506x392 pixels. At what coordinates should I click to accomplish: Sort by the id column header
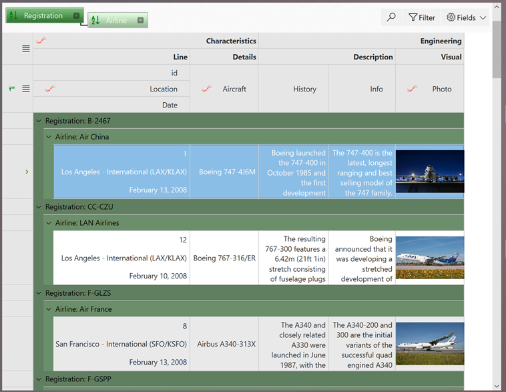(x=111, y=73)
